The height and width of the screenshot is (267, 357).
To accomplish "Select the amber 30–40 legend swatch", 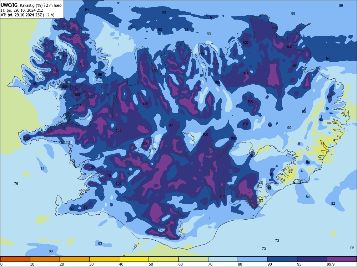I will click(x=104, y=259).
